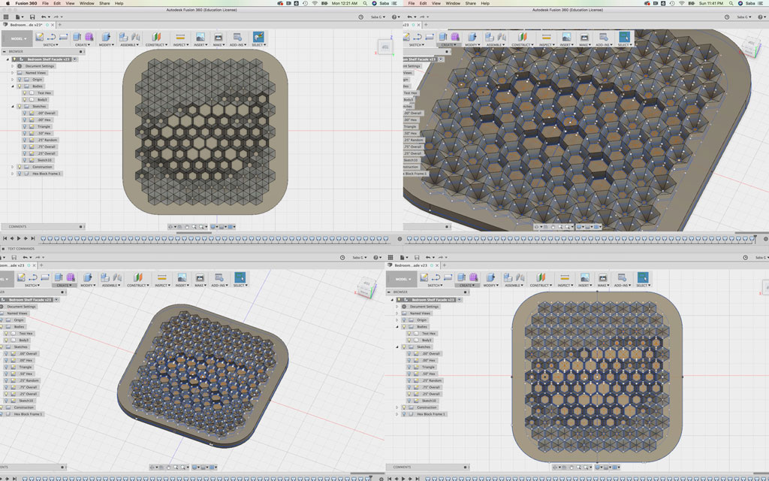
Task: Toggle Test Hex body lightbulb in top-left browser
Action: point(26,93)
